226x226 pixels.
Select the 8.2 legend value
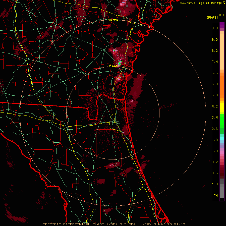215,50
